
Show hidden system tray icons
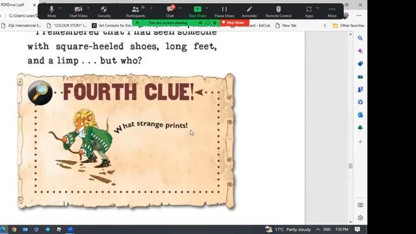pos(318,229)
